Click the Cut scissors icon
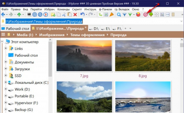This screenshot has height=113, width=184. point(64,14)
